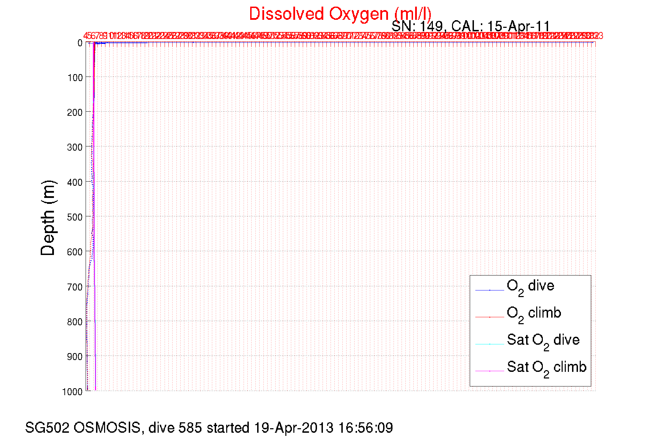Image resolution: width=658 pixels, height=439 pixels.
Task: Click the 100 depth tick label
Action: [75, 78]
